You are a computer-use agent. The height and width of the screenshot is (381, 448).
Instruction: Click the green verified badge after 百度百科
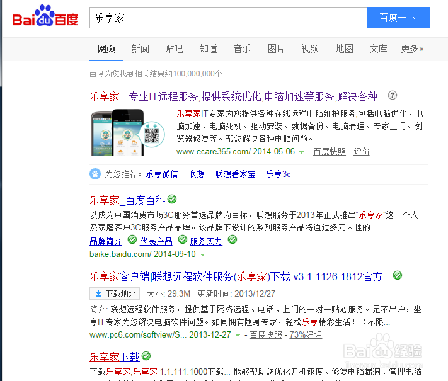click(172, 199)
